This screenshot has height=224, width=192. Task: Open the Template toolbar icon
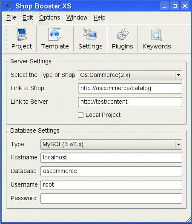pyautogui.click(x=55, y=39)
